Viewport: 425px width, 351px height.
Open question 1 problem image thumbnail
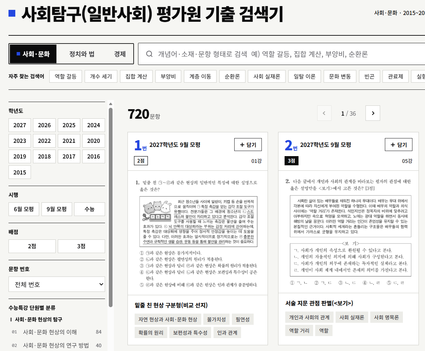point(198,233)
